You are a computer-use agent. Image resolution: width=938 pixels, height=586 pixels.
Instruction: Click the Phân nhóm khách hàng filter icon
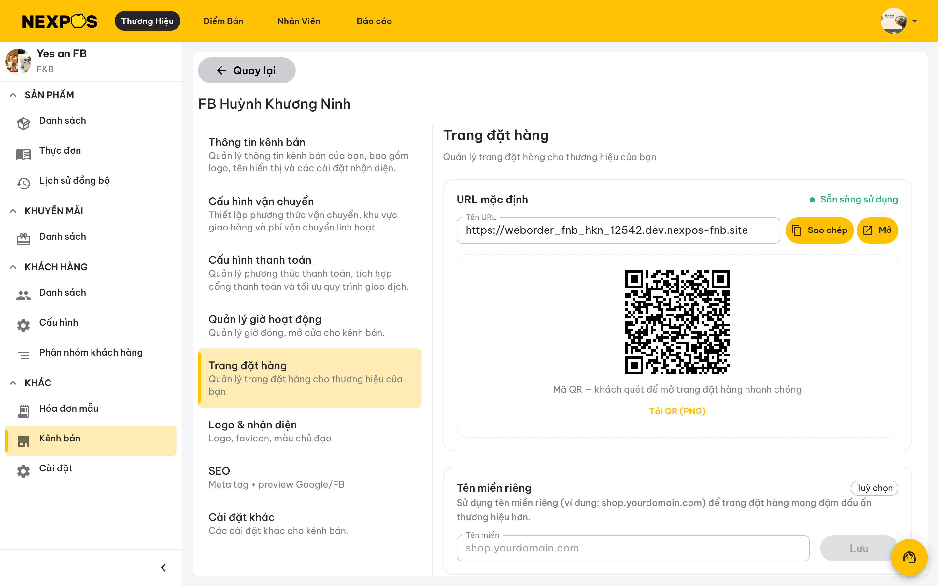23,355
